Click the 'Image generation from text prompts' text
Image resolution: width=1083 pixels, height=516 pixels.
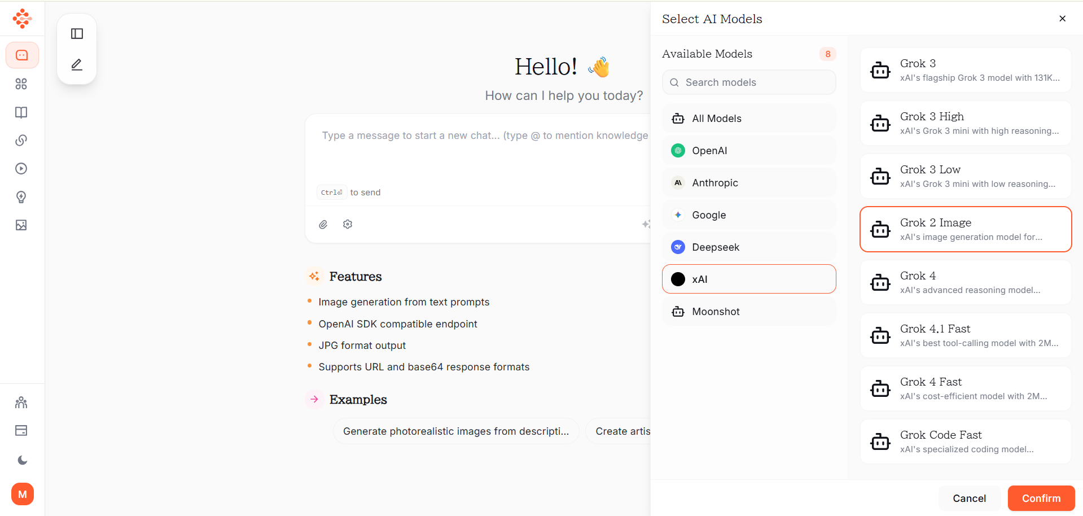point(404,302)
